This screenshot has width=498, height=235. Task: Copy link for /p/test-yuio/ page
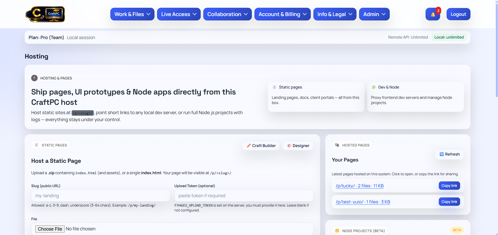449,202
